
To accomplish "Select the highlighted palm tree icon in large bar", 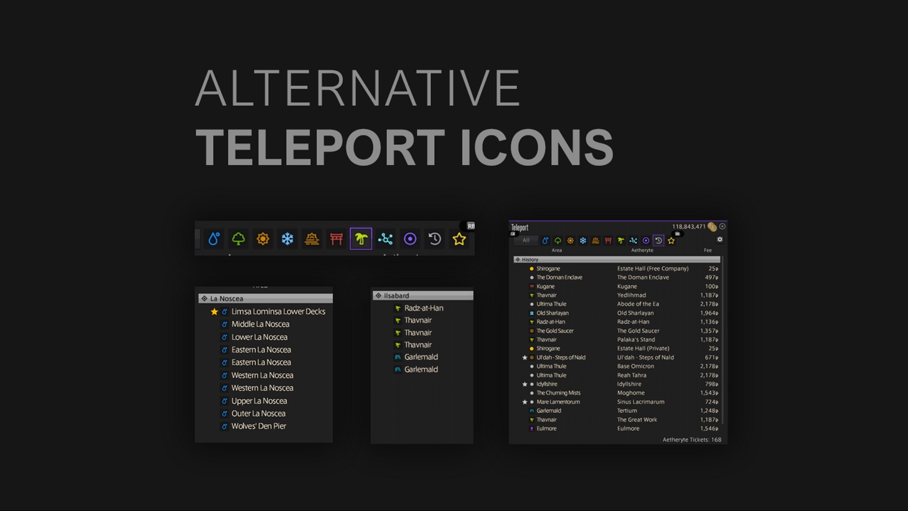I will 361,238.
